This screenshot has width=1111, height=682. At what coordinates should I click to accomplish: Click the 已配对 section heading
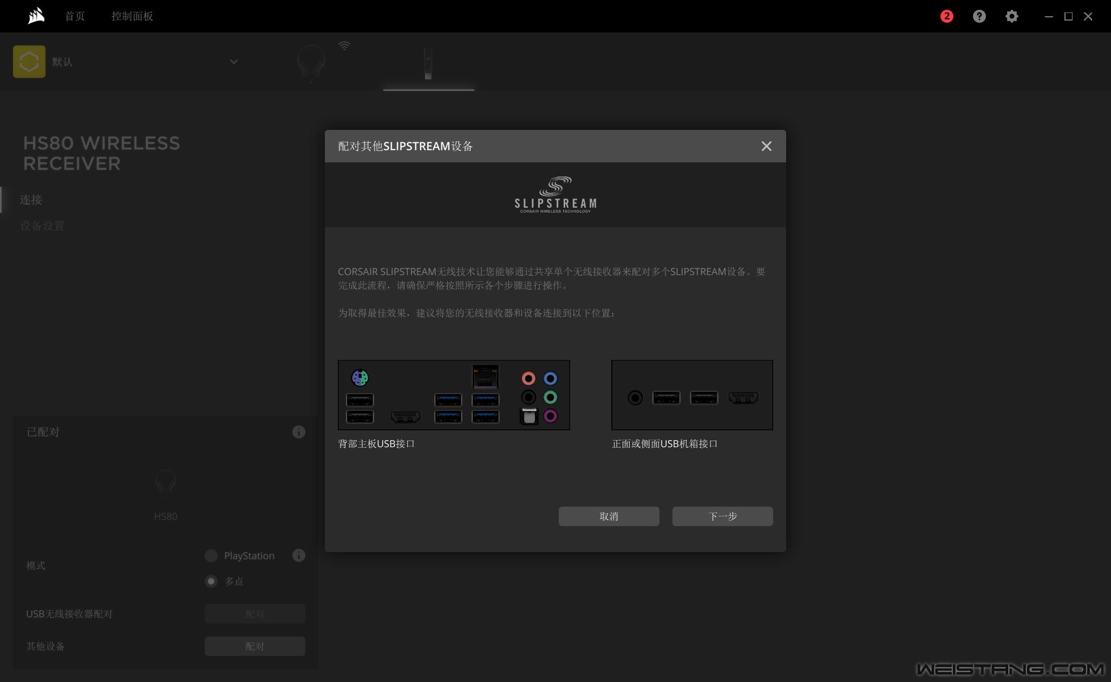click(43, 432)
